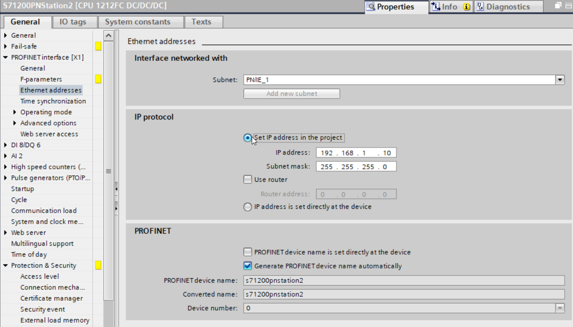Expand the High speed counters node

click(x=6, y=167)
